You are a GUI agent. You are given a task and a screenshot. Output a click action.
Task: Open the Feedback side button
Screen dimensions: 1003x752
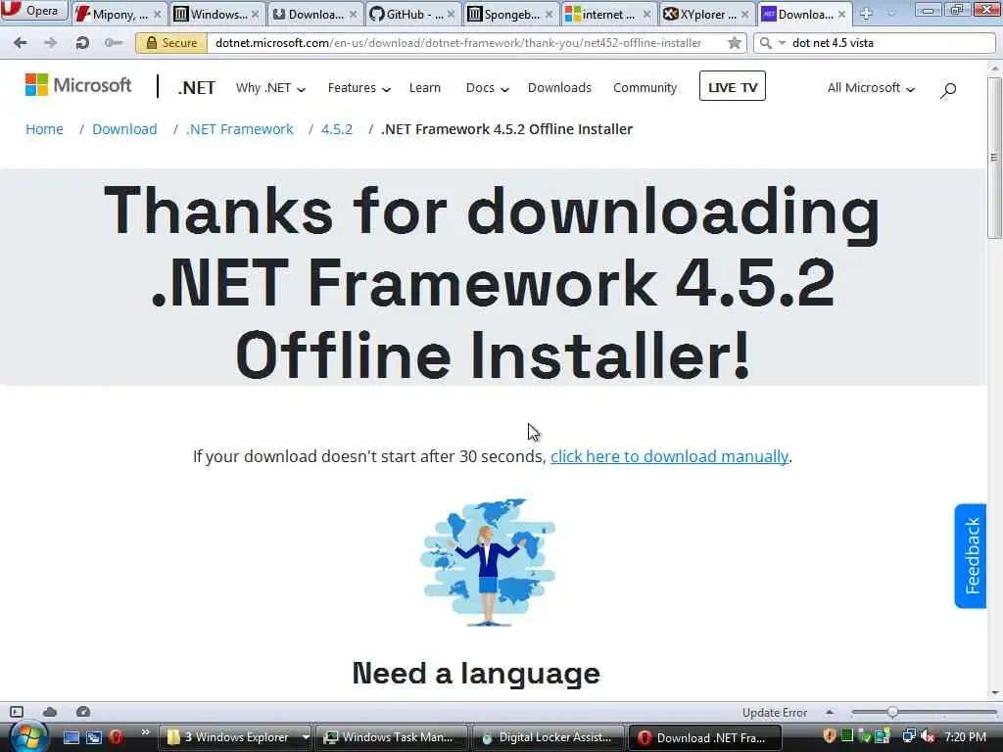pyautogui.click(x=971, y=556)
